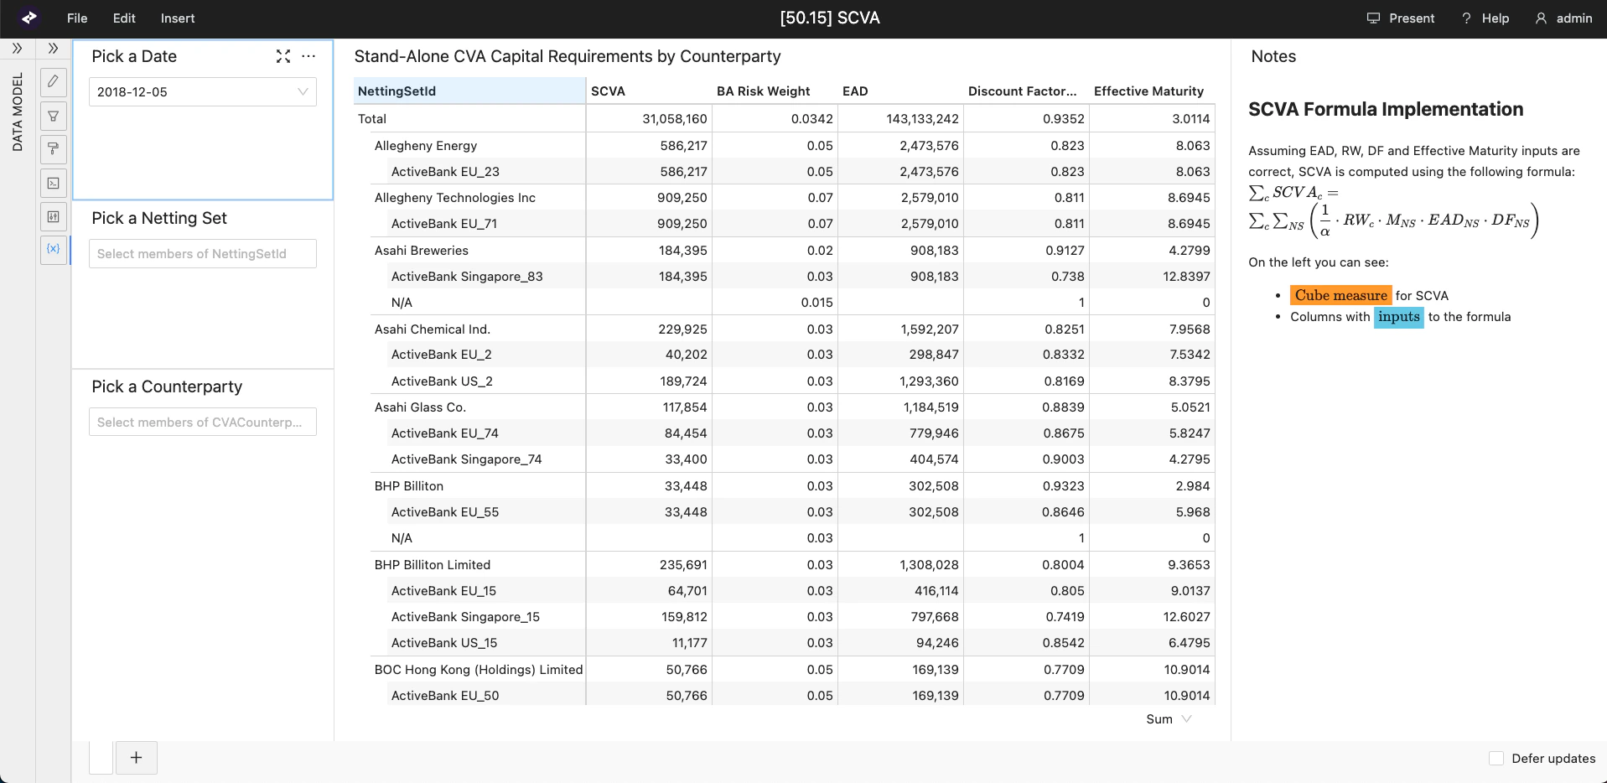Open the terminal query editor tool
Image resolution: width=1607 pixels, height=783 pixels.
pos(54,184)
